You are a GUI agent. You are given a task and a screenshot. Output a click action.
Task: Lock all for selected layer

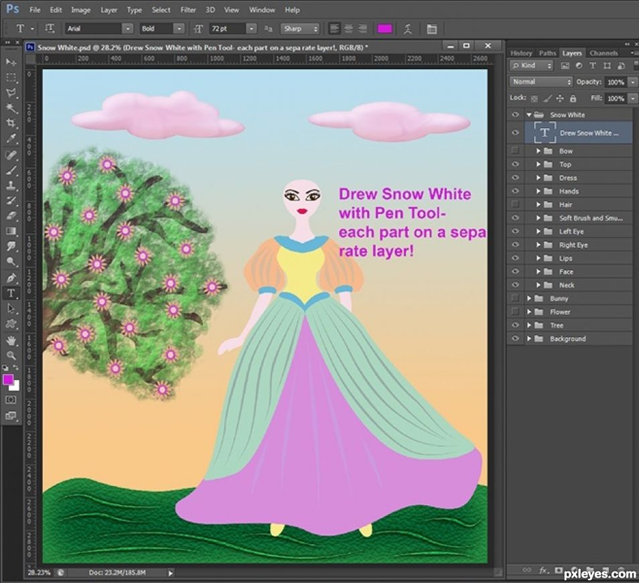[573, 99]
